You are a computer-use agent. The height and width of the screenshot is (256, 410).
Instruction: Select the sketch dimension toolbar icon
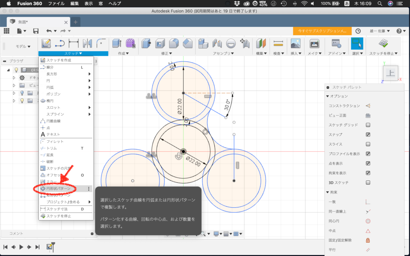tap(74, 43)
